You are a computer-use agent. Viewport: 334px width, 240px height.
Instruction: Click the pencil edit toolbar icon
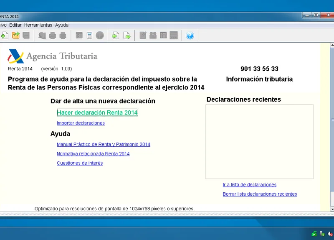(143, 35)
